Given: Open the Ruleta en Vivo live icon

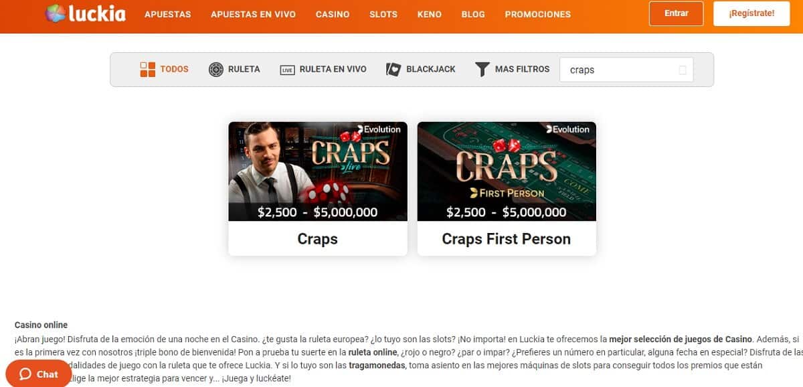Looking at the screenshot, I should tap(287, 70).
